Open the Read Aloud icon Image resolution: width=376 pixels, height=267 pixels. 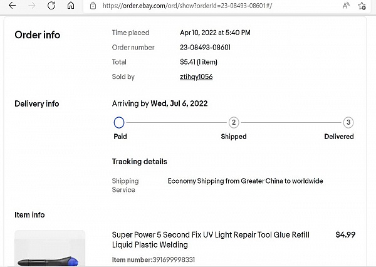pyautogui.click(x=346, y=6)
